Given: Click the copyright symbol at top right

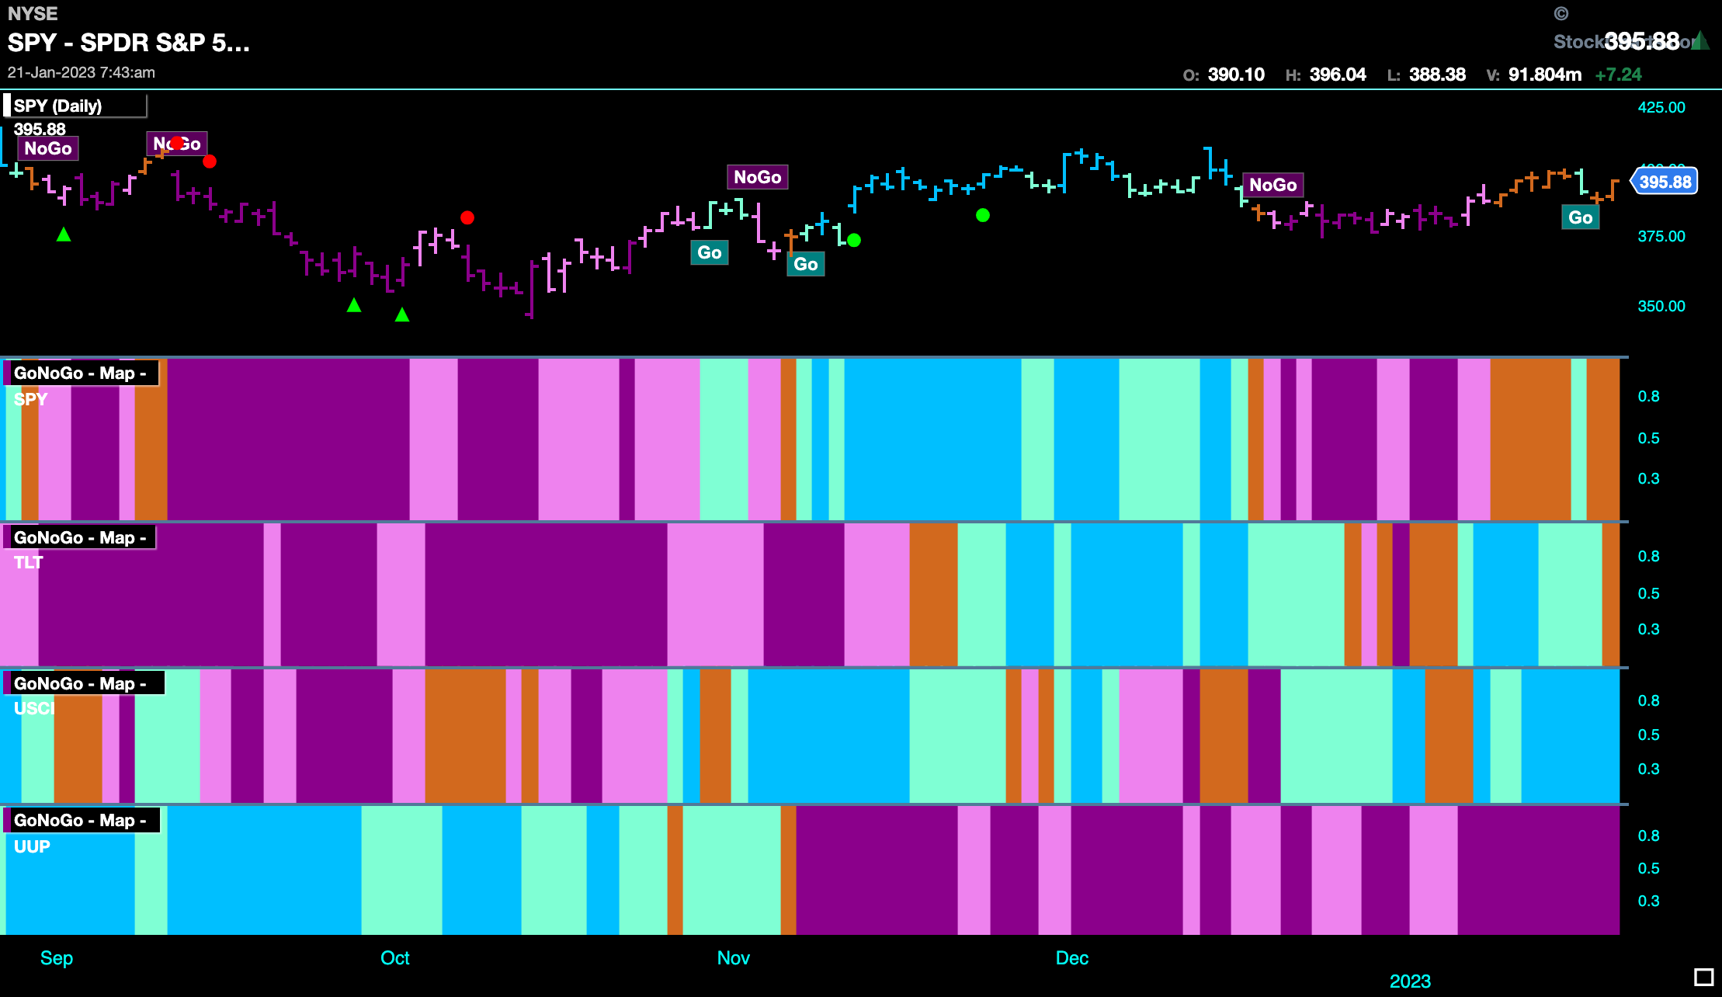Looking at the screenshot, I should (1561, 13).
